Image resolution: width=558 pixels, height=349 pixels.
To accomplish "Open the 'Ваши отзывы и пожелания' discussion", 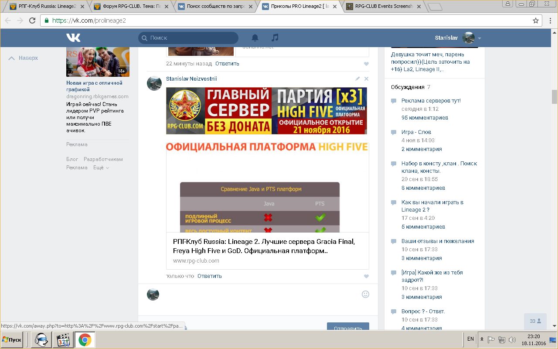I will [438, 241].
